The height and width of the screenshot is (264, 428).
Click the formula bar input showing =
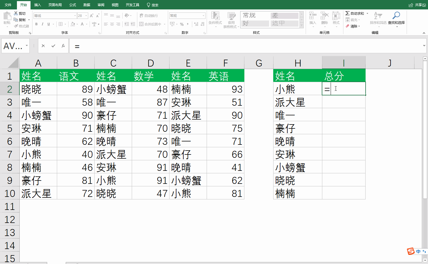245,46
